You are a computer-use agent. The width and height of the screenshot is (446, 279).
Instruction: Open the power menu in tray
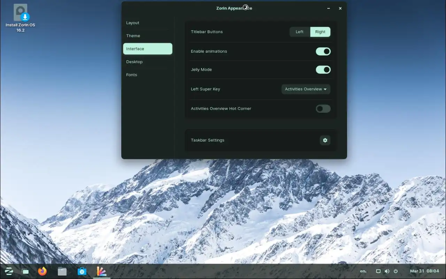[395, 271]
